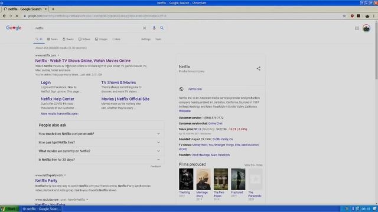Go back using the browser back arrow
Viewport: 378px width, 212px height.
coord(4,16)
